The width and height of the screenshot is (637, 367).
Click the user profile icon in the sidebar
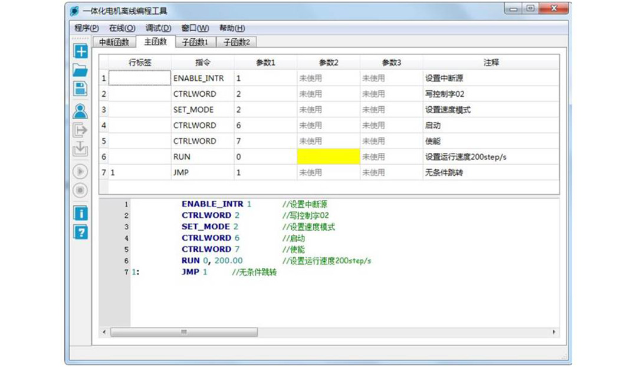(x=80, y=110)
